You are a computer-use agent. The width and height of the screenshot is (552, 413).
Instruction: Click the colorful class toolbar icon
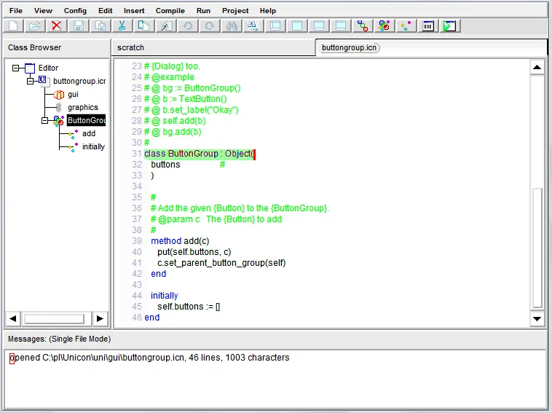tap(384, 25)
